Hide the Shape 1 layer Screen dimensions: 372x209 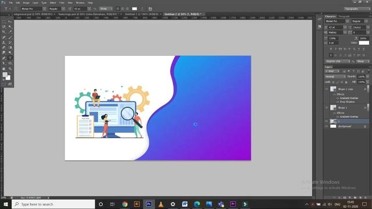327,107
